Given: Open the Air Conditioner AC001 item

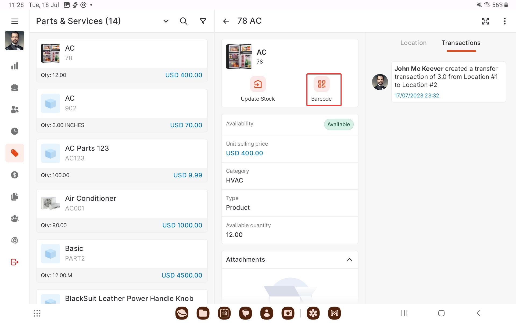Looking at the screenshot, I should click(122, 204).
